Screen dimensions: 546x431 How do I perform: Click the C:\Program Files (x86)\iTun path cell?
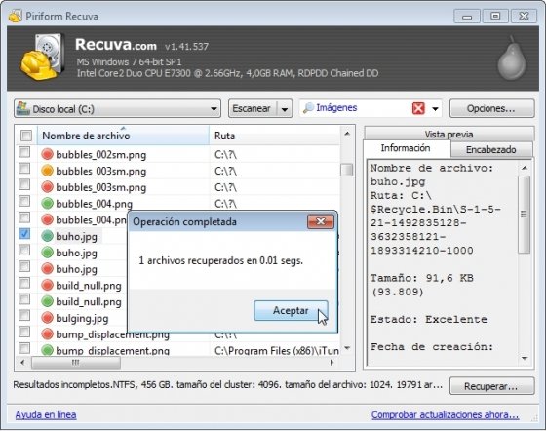click(277, 350)
